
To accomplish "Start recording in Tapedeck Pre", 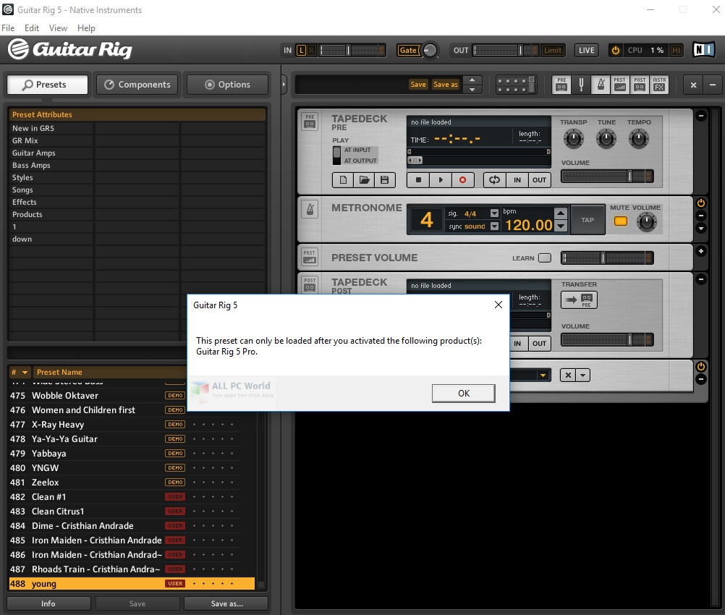I will (462, 180).
